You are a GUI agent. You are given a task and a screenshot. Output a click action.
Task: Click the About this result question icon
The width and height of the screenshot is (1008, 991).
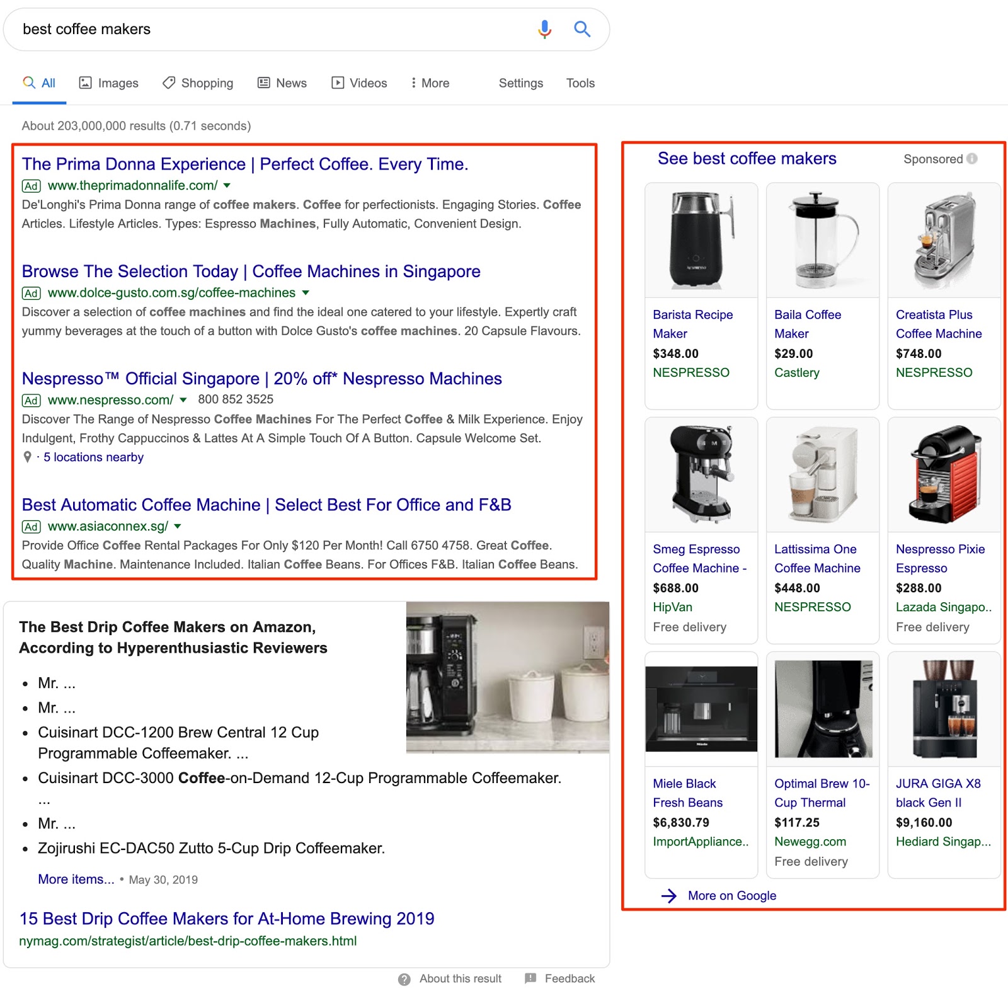tap(404, 979)
